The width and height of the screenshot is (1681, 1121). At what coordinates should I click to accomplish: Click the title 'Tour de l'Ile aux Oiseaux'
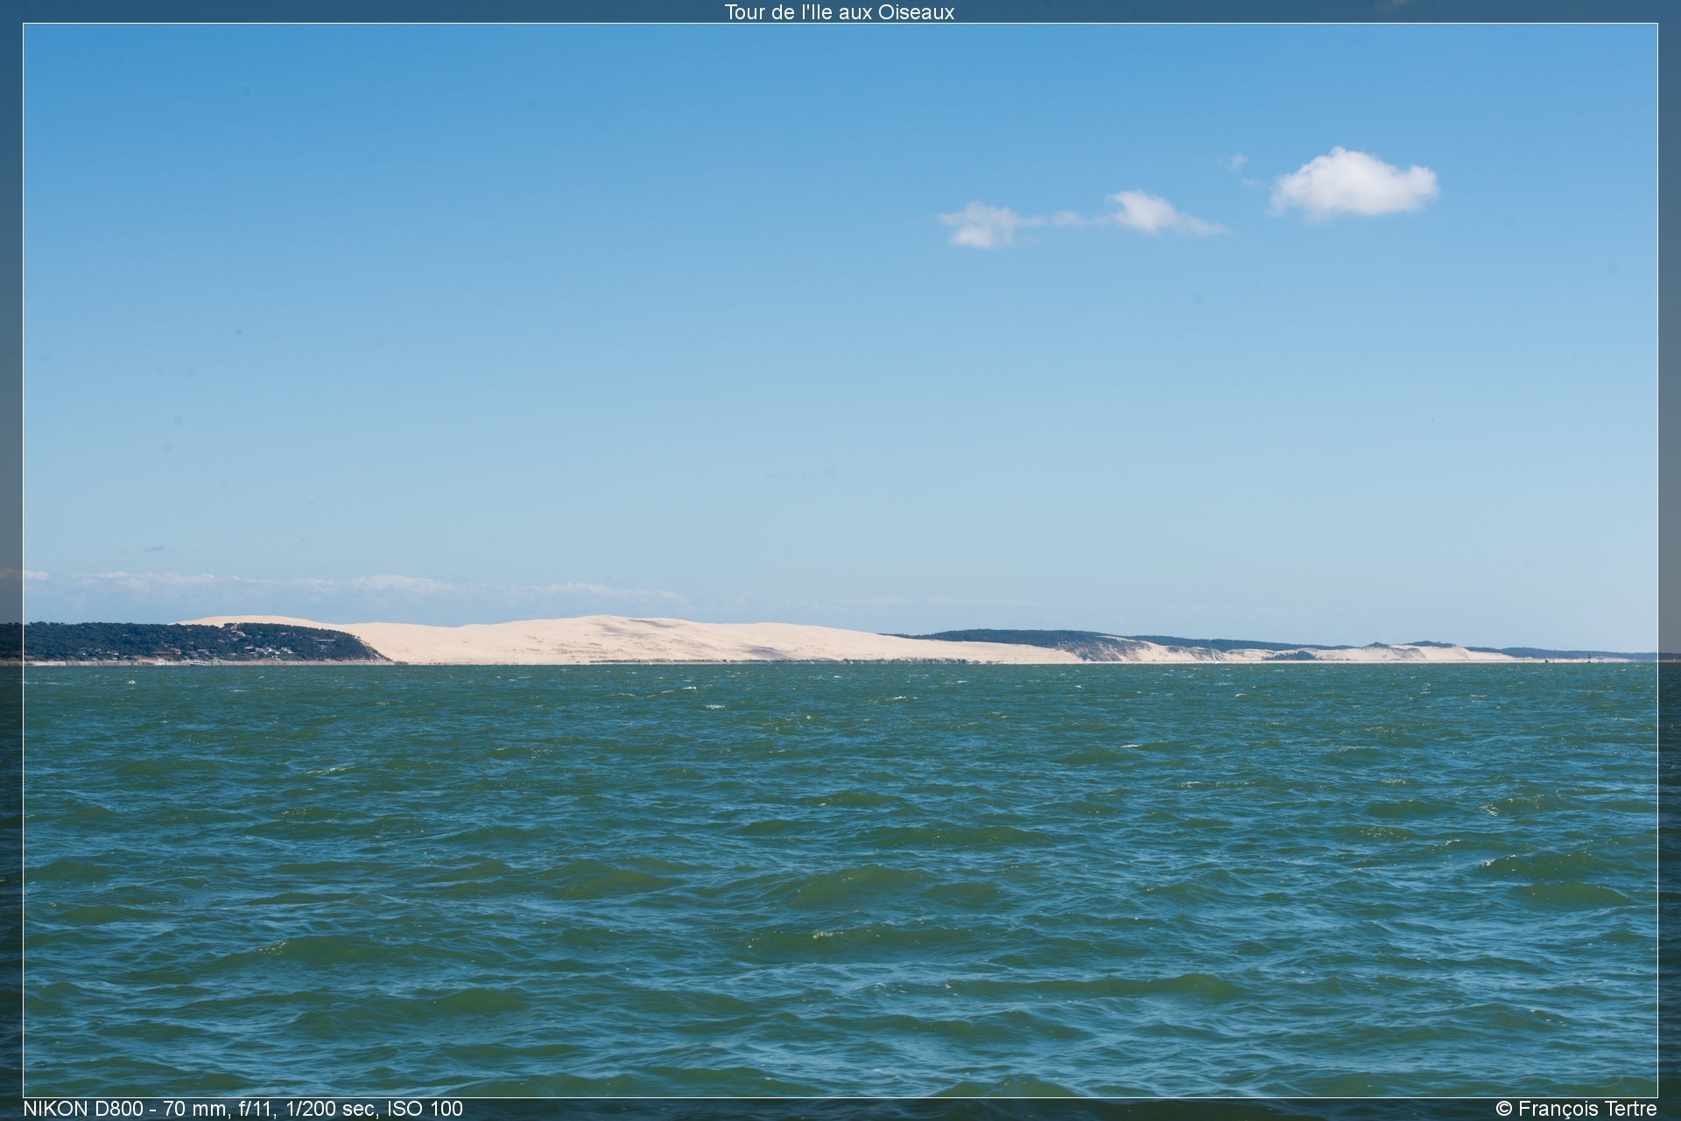[x=839, y=12]
